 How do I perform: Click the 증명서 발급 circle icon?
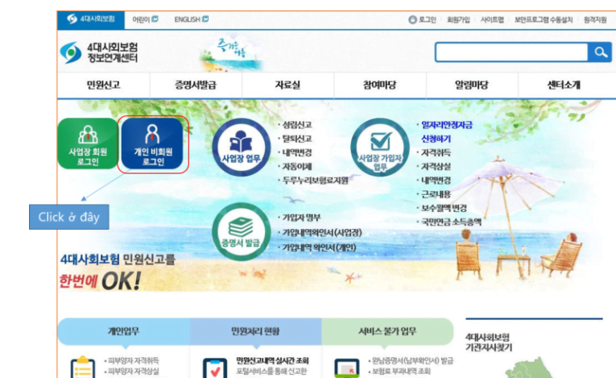pos(242,231)
